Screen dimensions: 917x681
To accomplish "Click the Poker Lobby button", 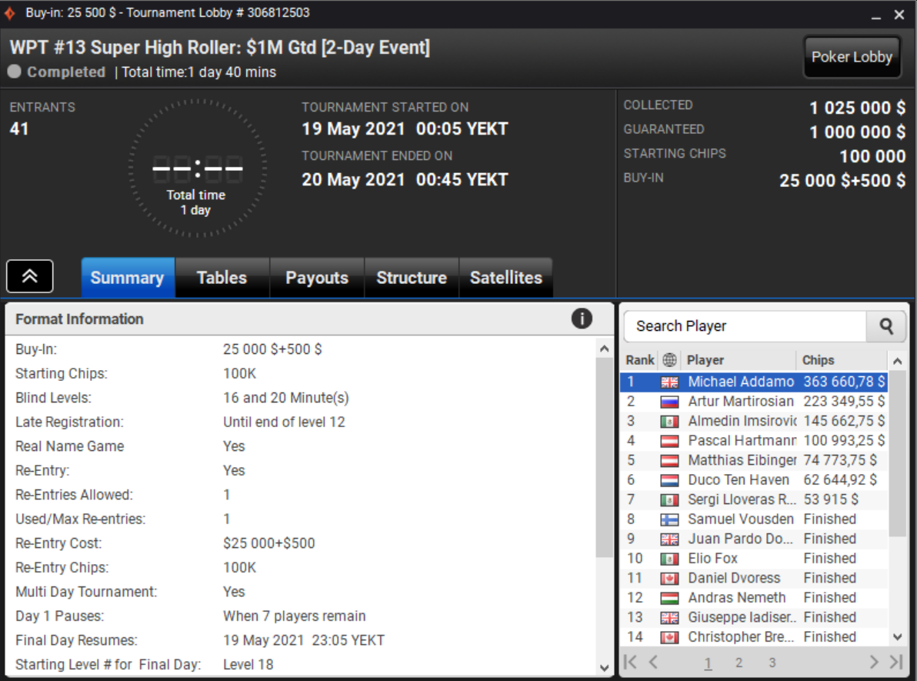I will [x=852, y=57].
